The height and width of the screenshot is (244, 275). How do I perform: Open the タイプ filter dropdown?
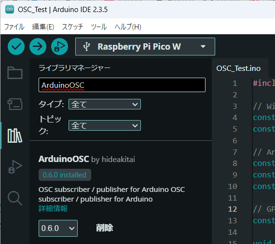pos(105,104)
